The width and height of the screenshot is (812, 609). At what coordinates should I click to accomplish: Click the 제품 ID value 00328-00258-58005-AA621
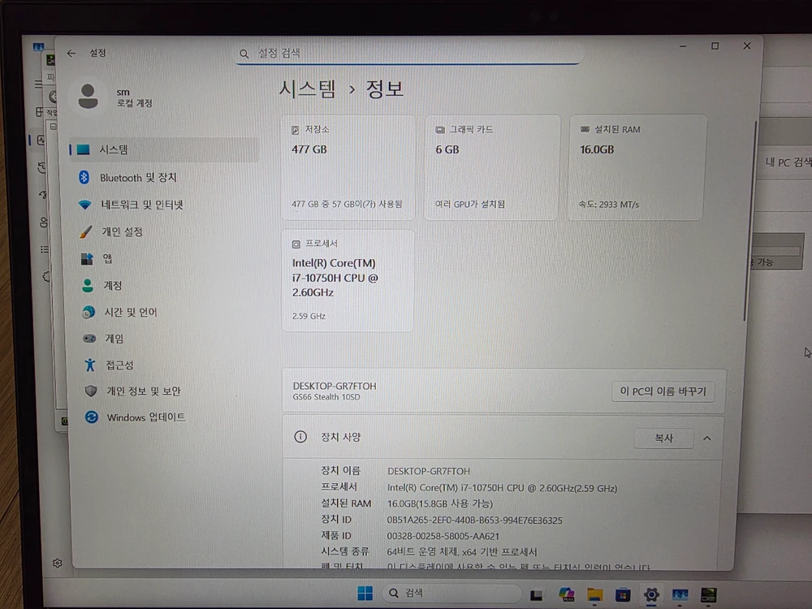tap(443, 537)
